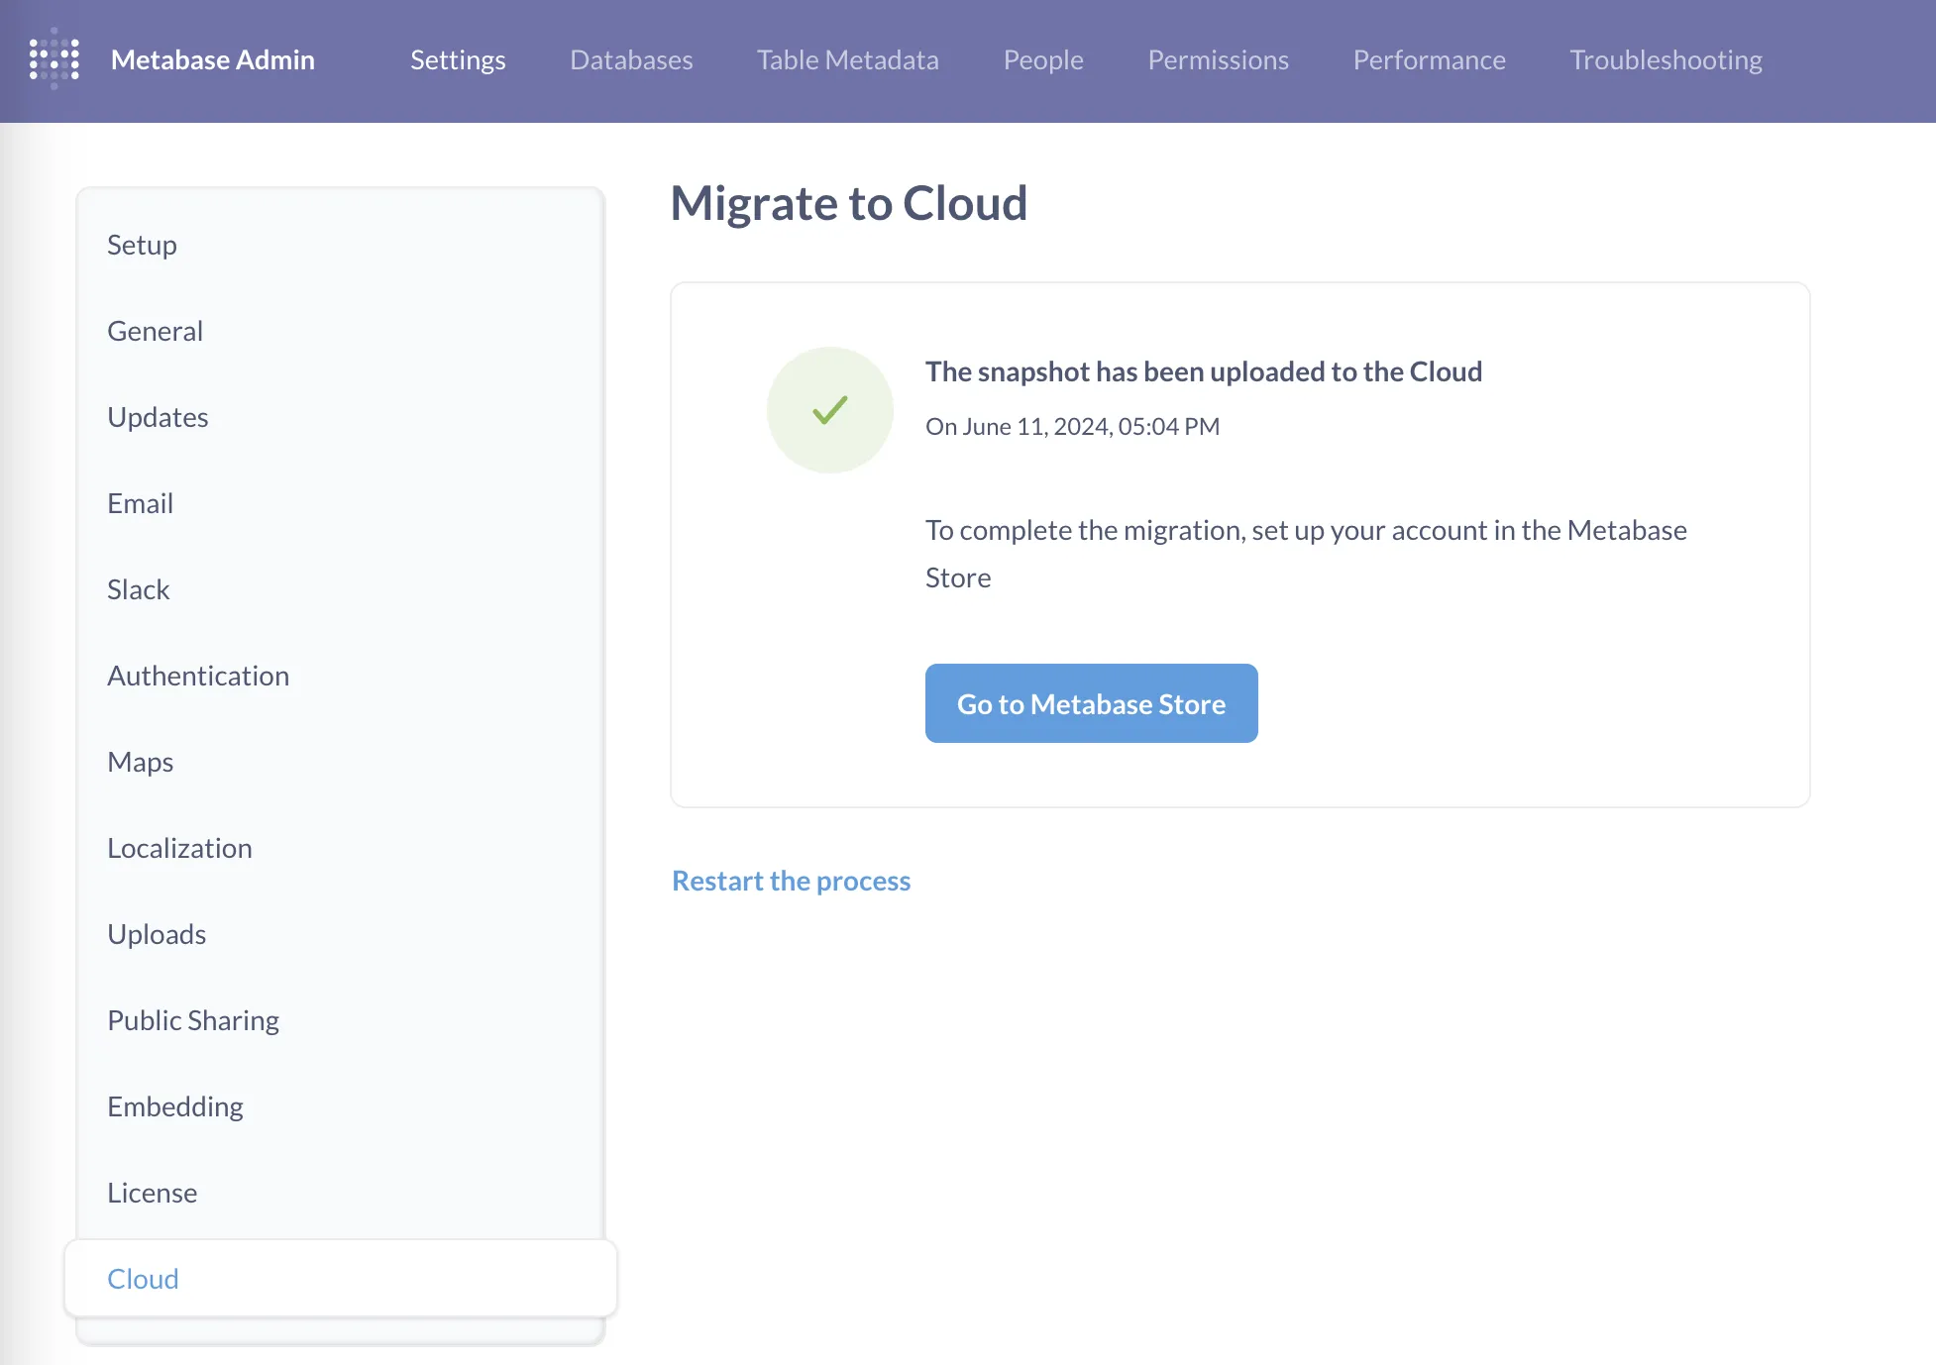Switch to the Databases admin tab

tap(631, 60)
